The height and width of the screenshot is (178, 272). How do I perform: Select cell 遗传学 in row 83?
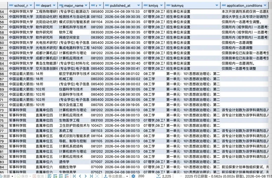(74, 162)
